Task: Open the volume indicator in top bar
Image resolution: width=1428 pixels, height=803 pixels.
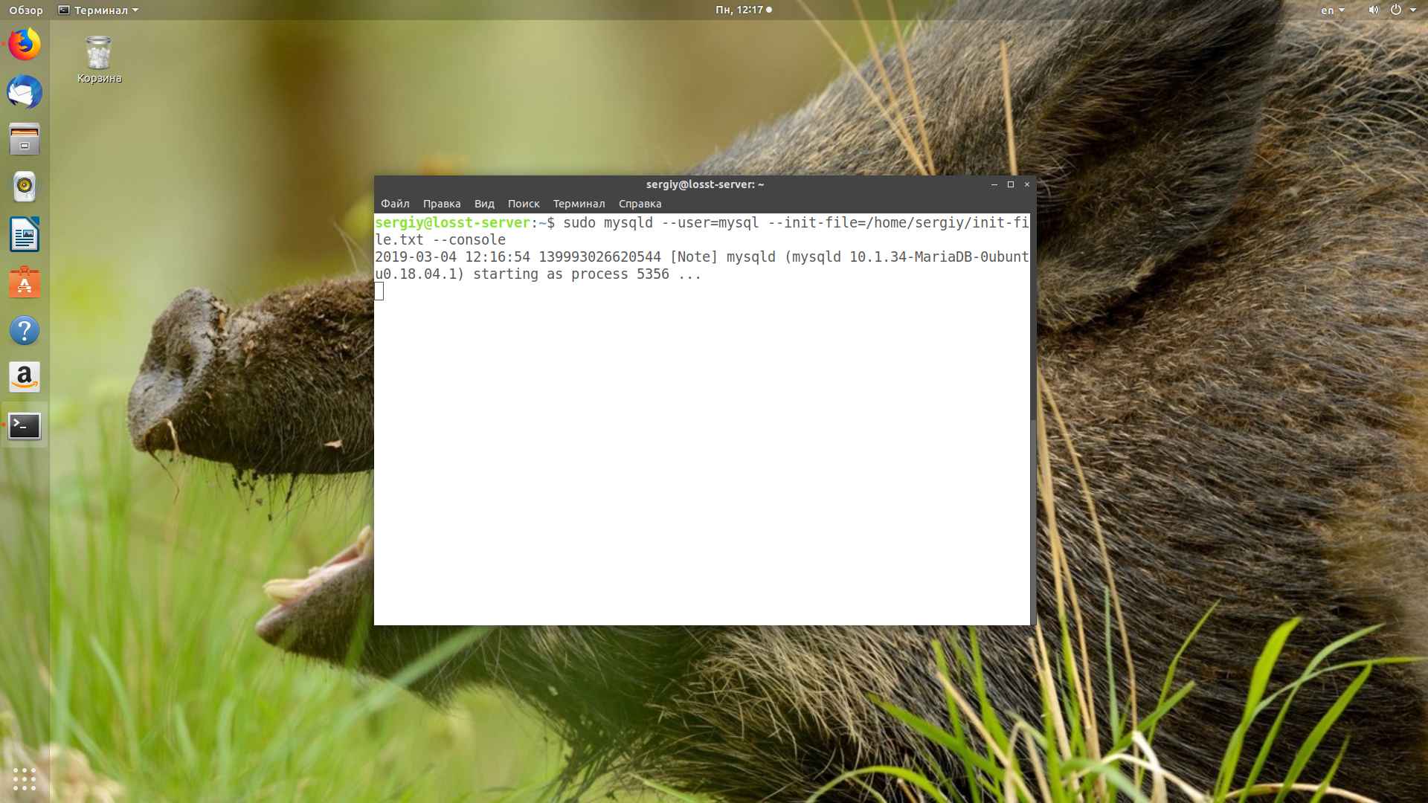Action: pos(1373,10)
